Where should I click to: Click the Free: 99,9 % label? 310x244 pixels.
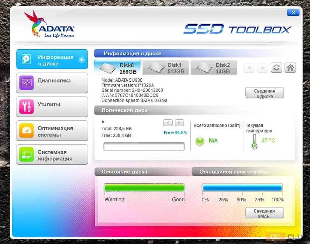point(175,133)
